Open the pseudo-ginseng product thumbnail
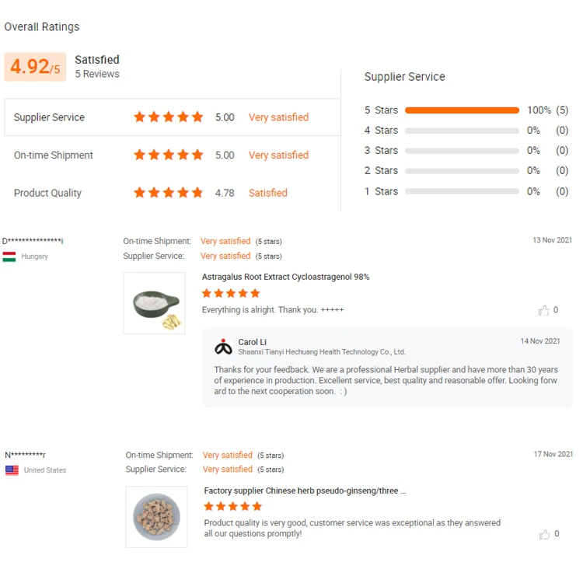Image resolution: width=583 pixels, height=583 pixels. 156,517
